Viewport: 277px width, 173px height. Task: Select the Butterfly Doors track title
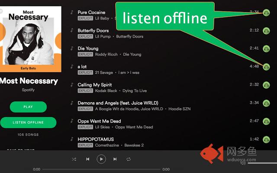pos(93,31)
